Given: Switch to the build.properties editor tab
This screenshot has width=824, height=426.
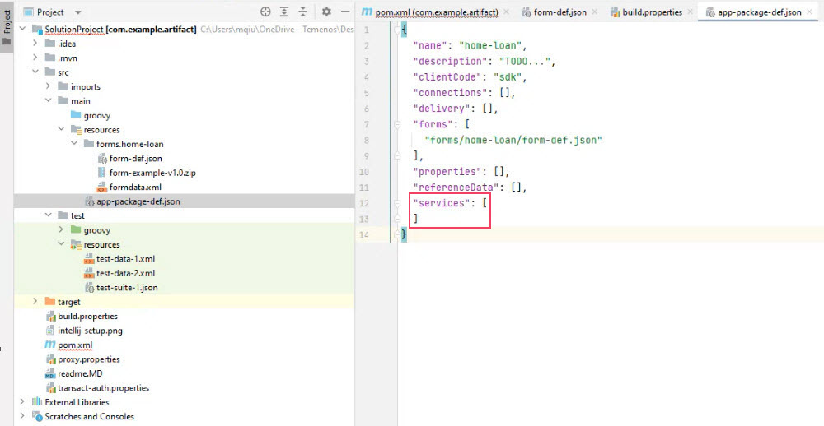Looking at the screenshot, I should [x=646, y=12].
